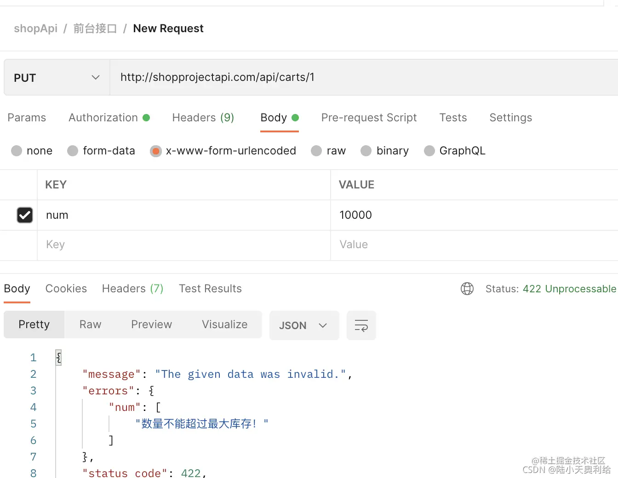The image size is (618, 478).
Task: Open the Tests tab
Action: (453, 118)
